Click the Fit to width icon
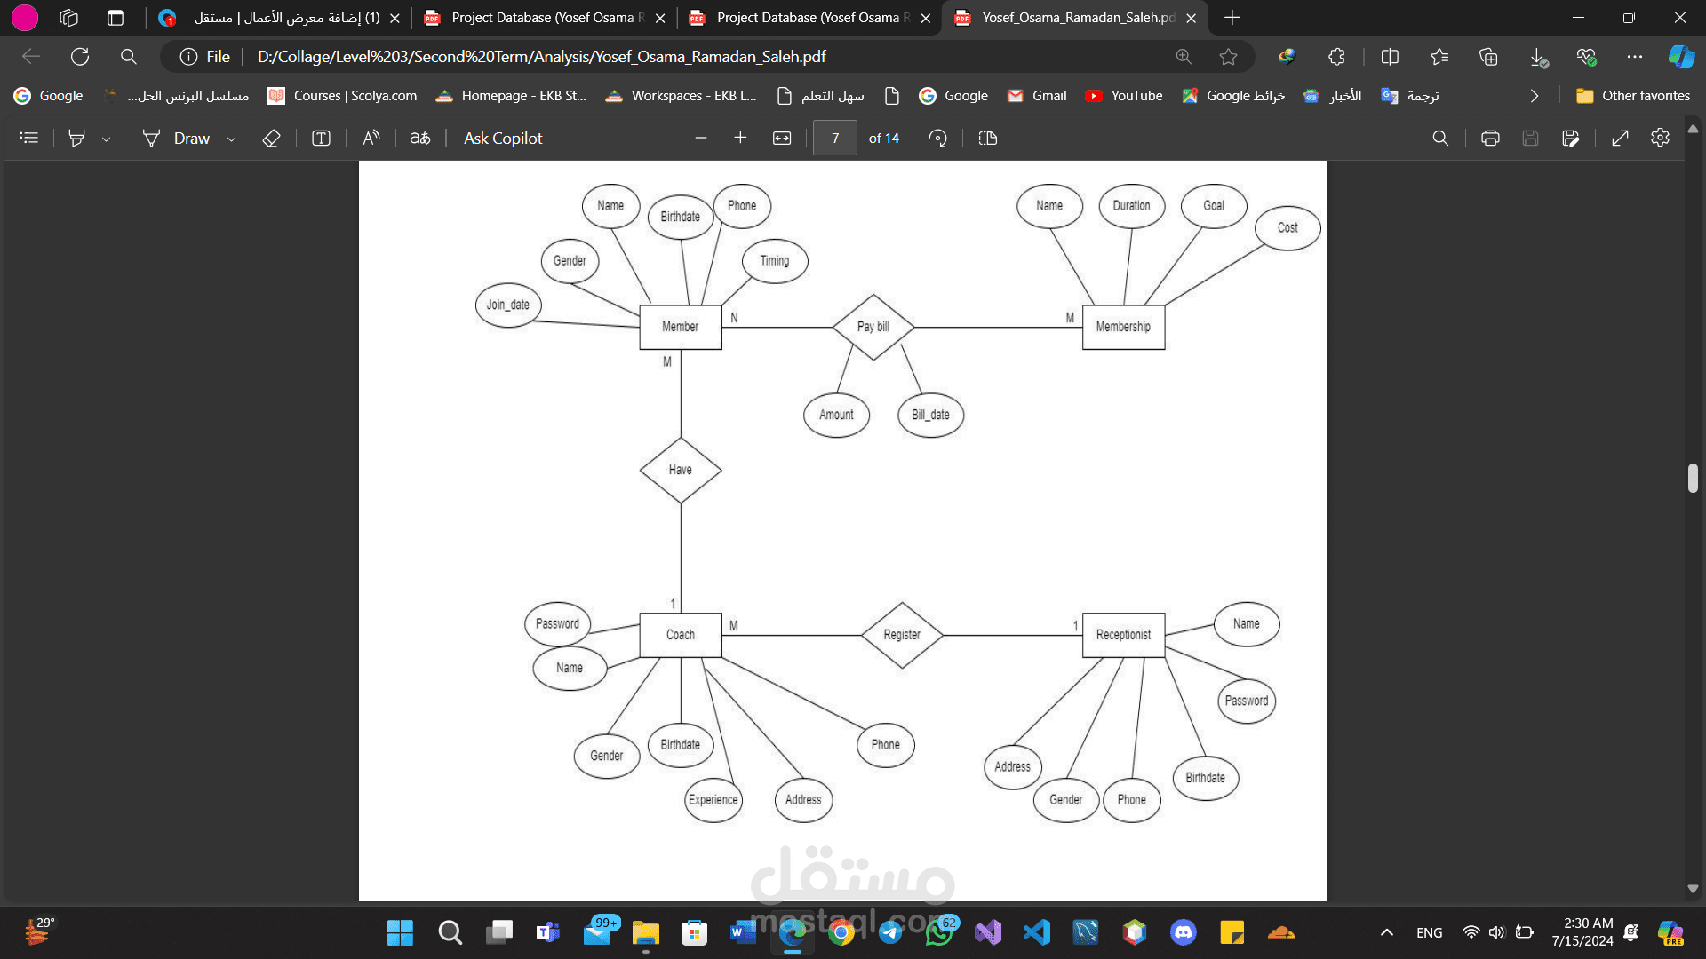The image size is (1706, 959). coord(781,138)
